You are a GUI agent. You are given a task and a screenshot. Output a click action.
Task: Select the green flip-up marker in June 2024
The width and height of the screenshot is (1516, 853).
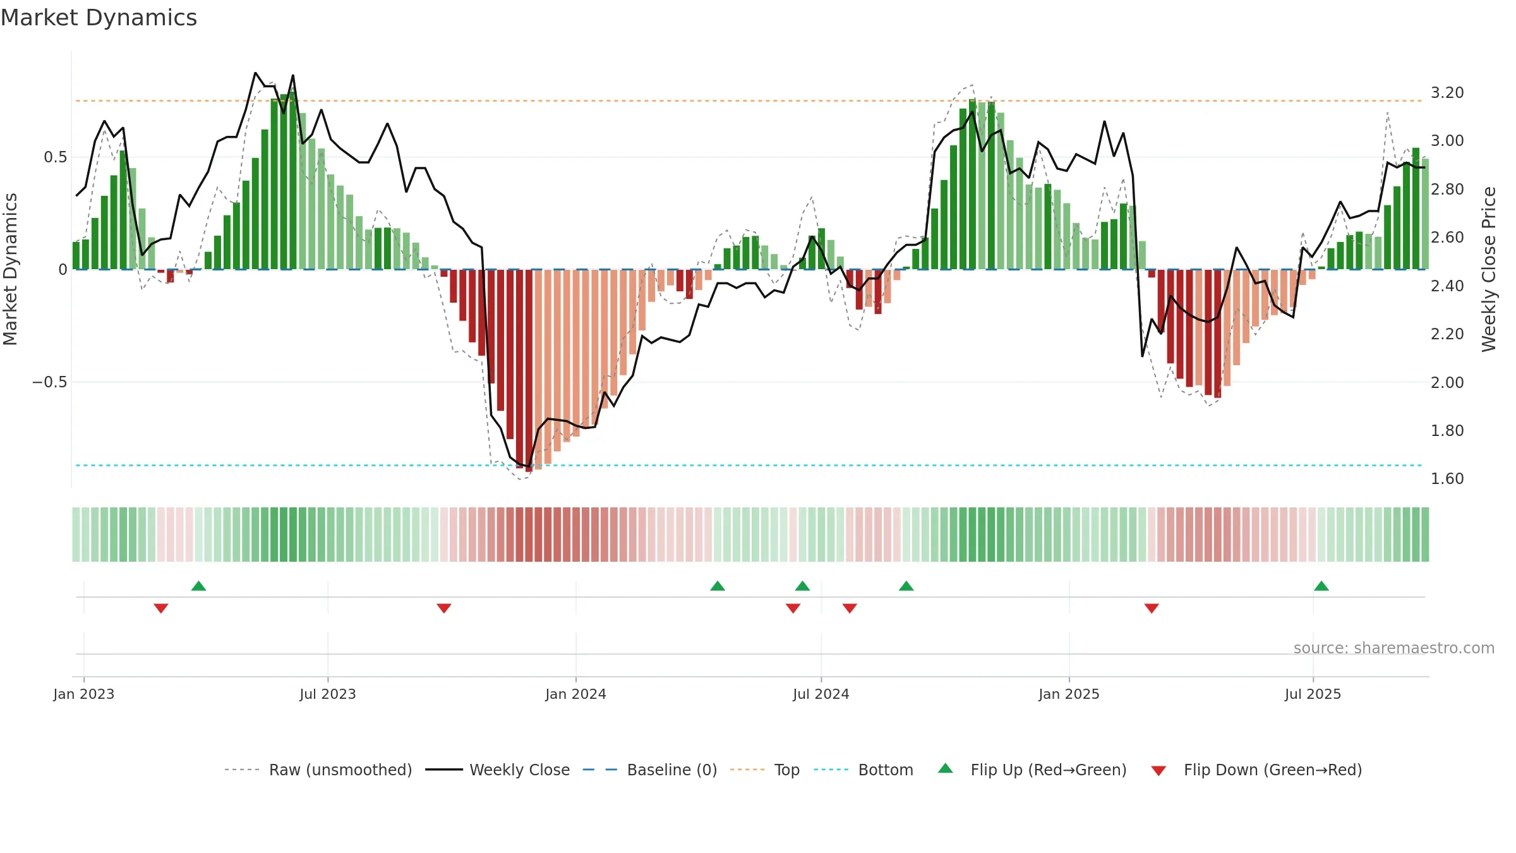tap(803, 586)
